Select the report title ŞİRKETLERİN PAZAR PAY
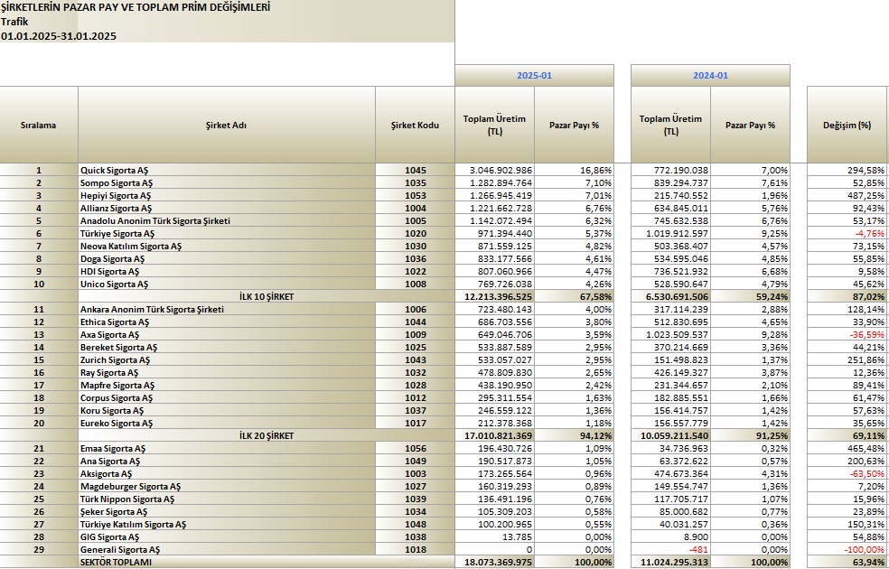 tap(136, 7)
